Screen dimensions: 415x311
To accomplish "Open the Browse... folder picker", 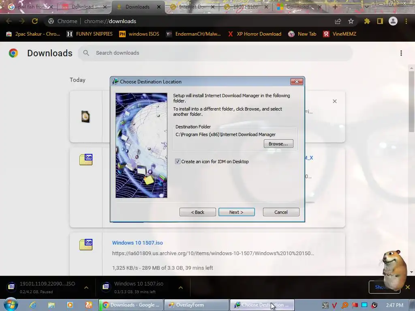I will click(278, 144).
